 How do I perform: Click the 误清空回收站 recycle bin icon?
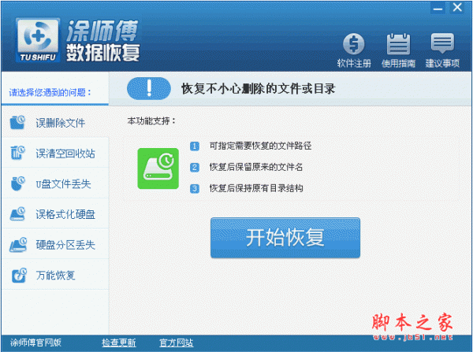[17, 153]
